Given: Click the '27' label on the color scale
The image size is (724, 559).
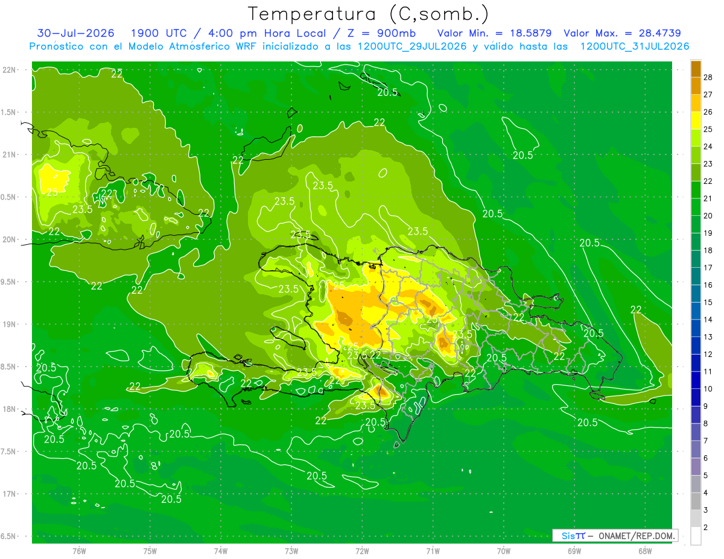Looking at the screenshot, I should [708, 95].
